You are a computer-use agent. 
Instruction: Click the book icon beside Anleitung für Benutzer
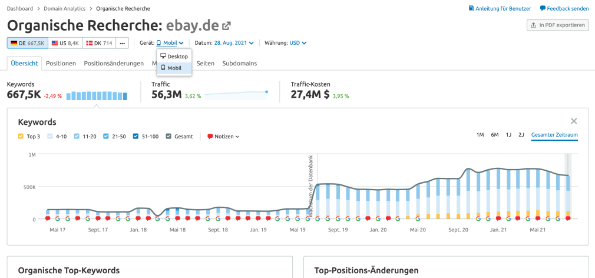coord(471,8)
